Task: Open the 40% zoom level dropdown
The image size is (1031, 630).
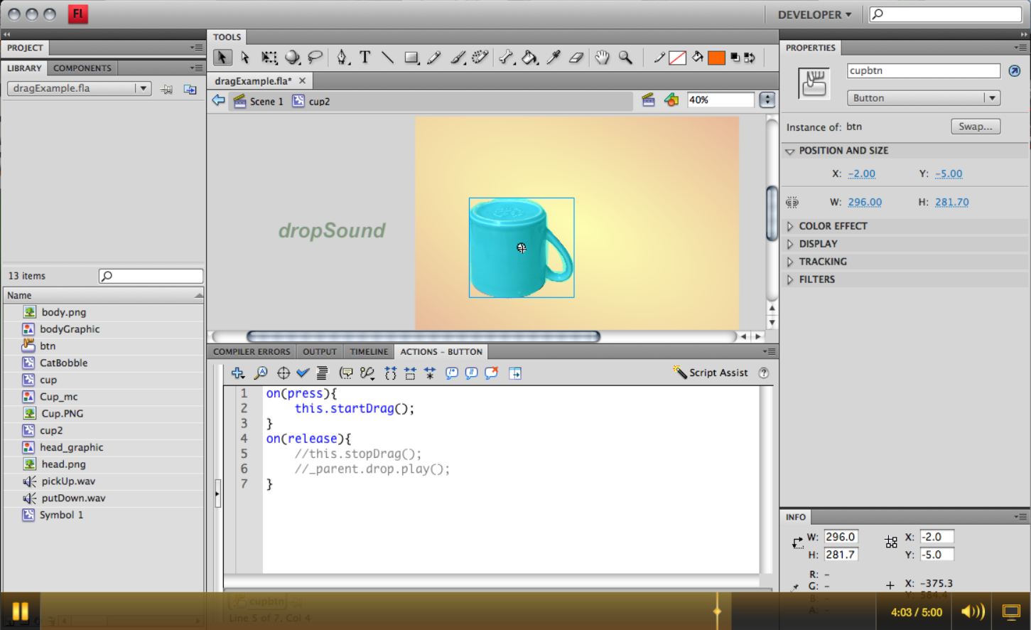Action: pyautogui.click(x=767, y=100)
